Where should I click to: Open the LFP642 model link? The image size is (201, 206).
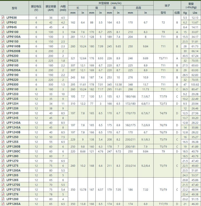click(12, 22)
